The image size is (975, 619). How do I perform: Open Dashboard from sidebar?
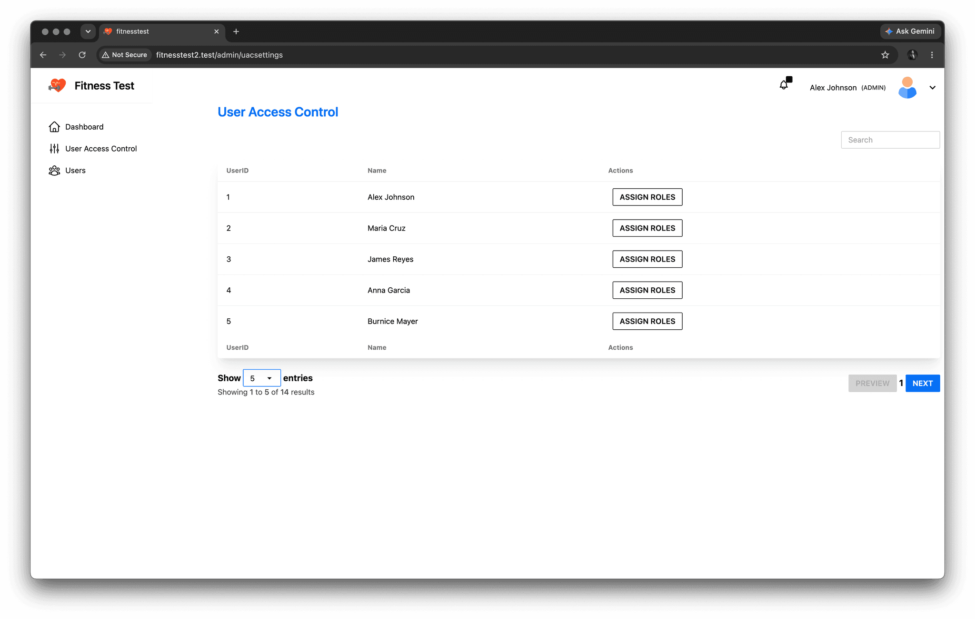[76, 127]
